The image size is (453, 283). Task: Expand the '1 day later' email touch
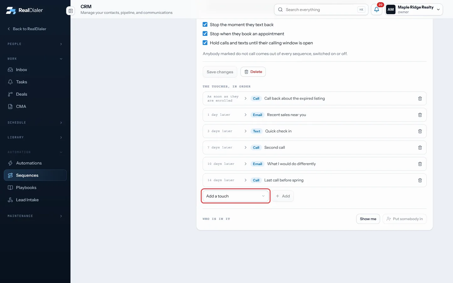tap(245, 115)
